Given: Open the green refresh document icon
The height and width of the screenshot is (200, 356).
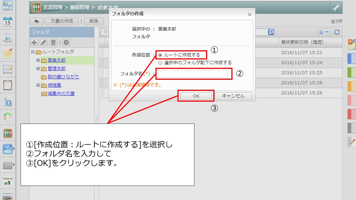Looking at the screenshot, I should [8, 117].
